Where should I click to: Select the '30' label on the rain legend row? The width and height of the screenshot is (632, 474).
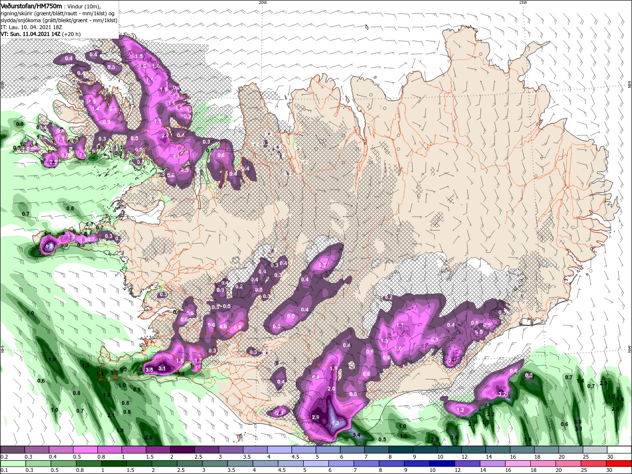(610, 471)
